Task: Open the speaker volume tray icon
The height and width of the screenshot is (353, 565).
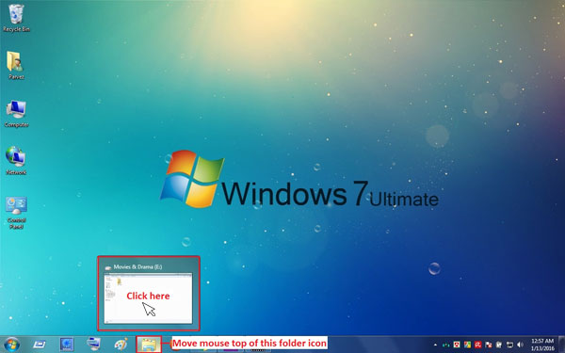Action: (520, 345)
